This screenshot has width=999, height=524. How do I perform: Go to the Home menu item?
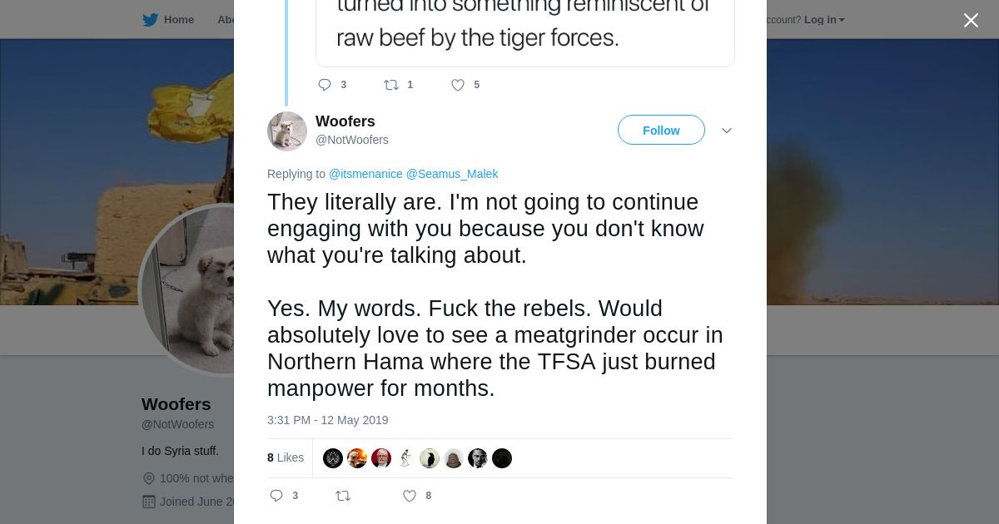[178, 20]
